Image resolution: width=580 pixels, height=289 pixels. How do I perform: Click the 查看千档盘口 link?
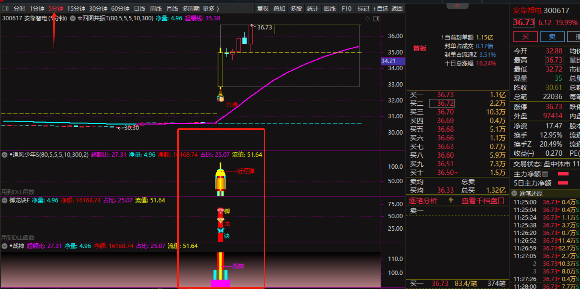483,201
